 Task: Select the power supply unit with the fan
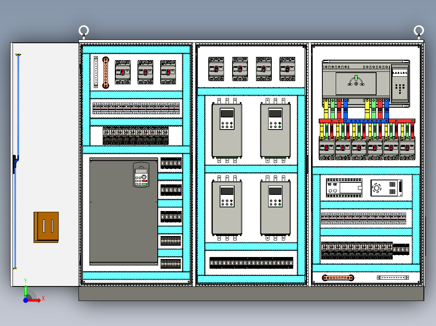(387, 188)
